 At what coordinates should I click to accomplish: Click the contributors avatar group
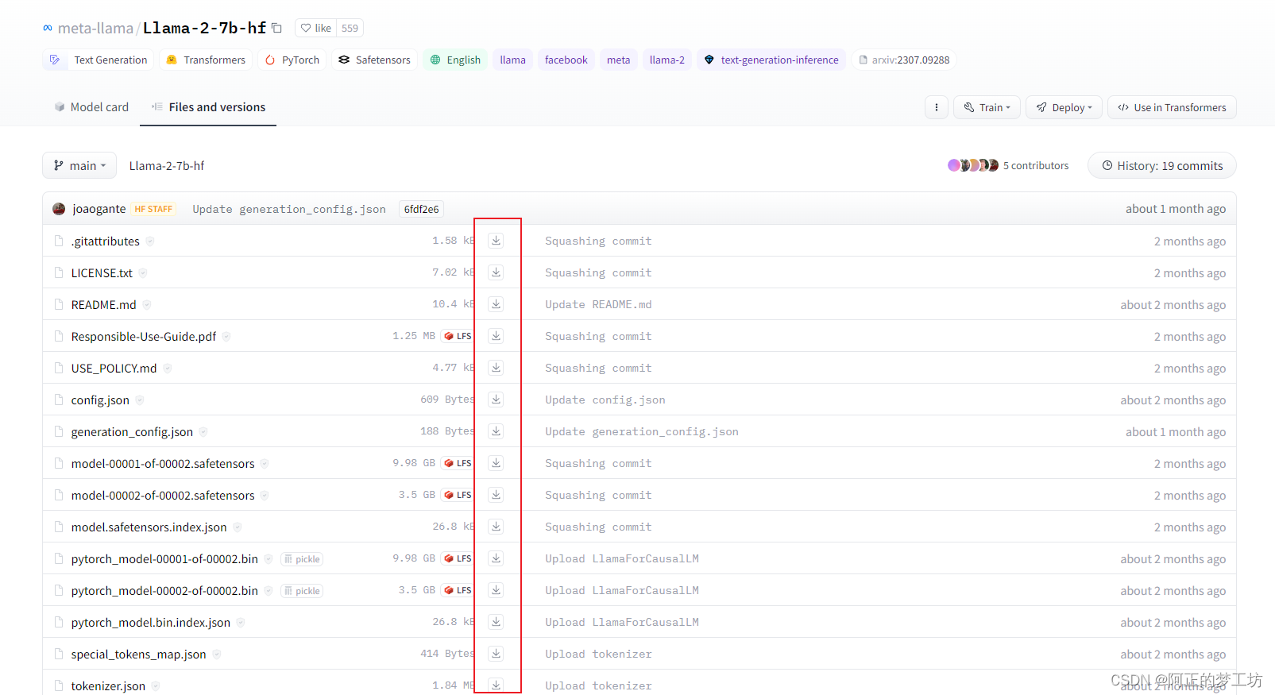coord(972,165)
